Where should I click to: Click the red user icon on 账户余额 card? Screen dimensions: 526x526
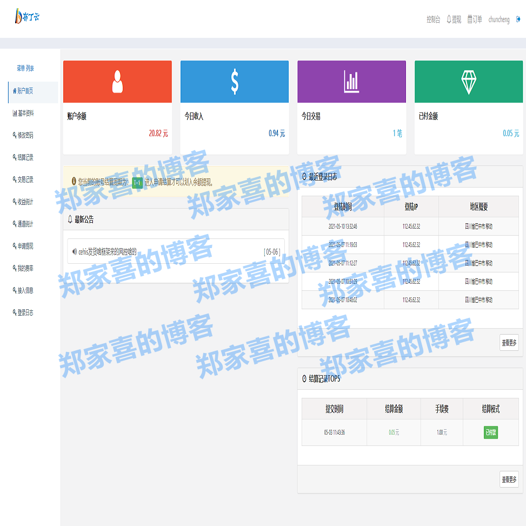coord(117,81)
